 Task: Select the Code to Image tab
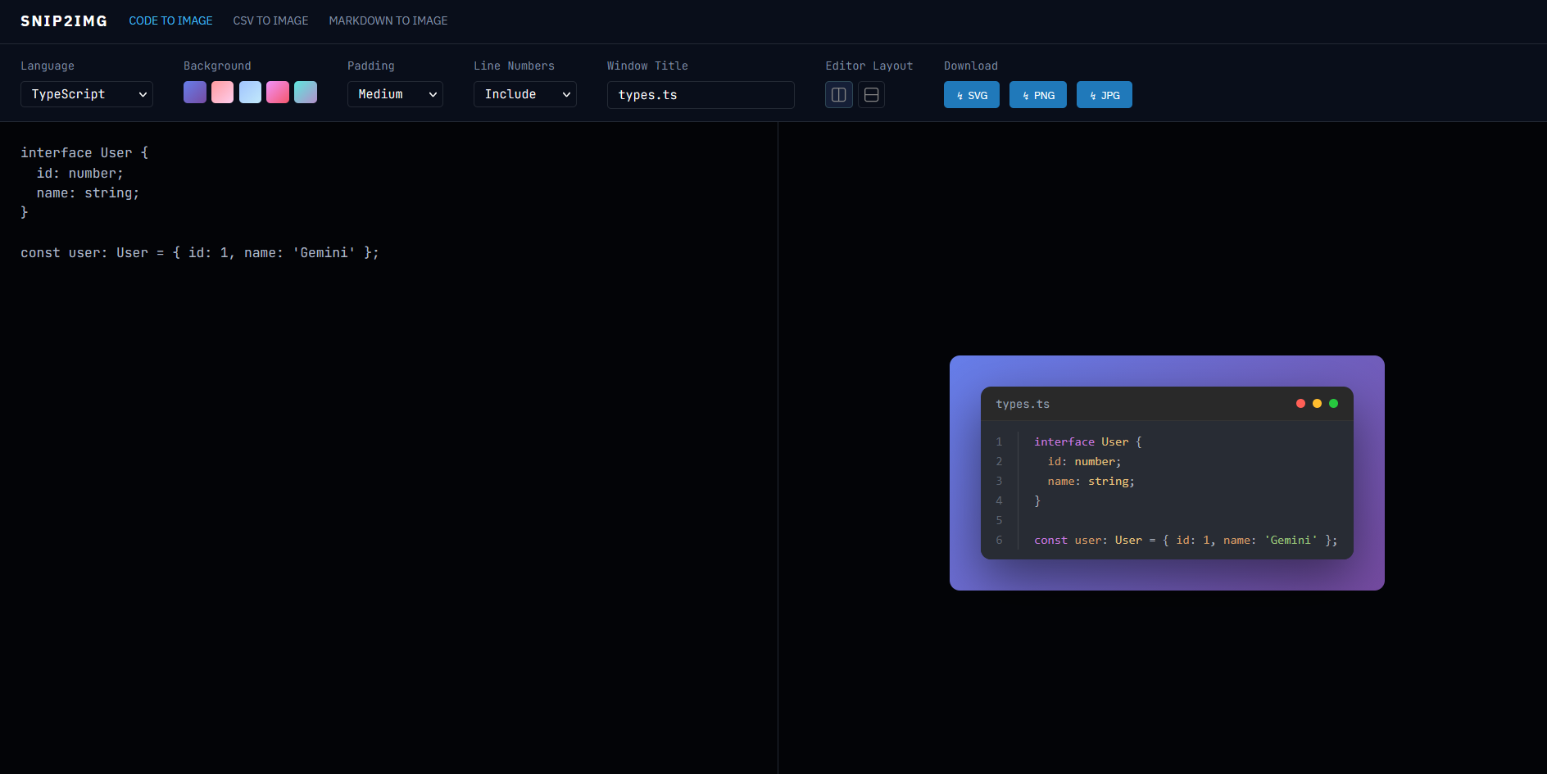(x=170, y=20)
